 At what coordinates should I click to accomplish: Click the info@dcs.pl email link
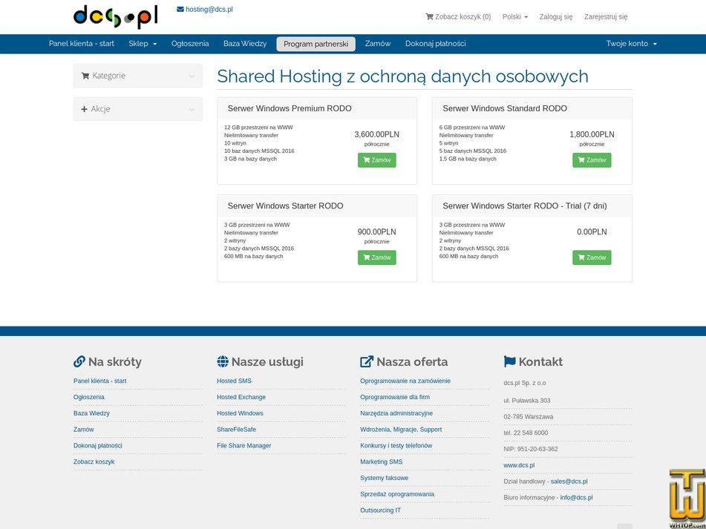pos(576,498)
